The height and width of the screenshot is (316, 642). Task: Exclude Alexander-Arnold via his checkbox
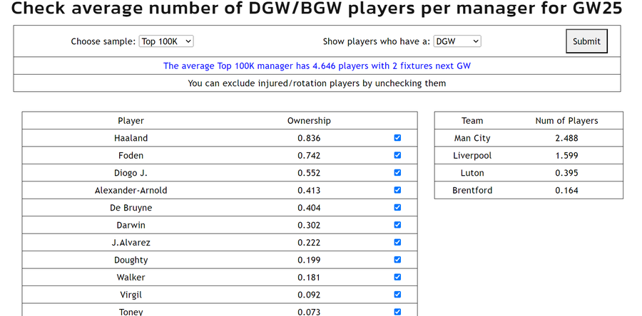(x=397, y=190)
